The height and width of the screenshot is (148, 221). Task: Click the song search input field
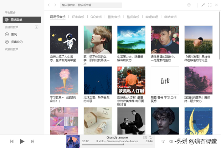click(x=91, y=5)
